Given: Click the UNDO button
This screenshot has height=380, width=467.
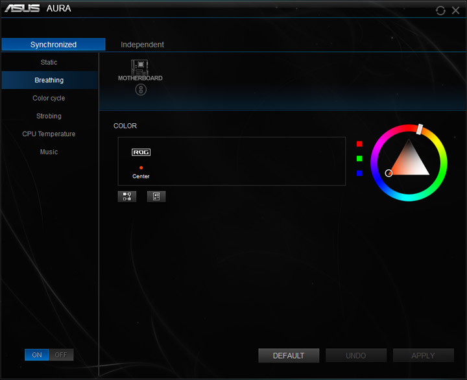Looking at the screenshot, I should click(356, 355).
